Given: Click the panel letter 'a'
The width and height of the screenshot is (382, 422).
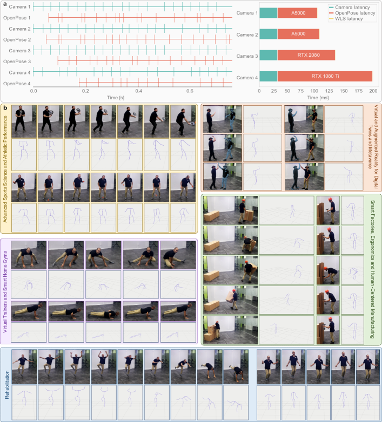Looking at the screenshot, I should pyautogui.click(x=5, y=4).
